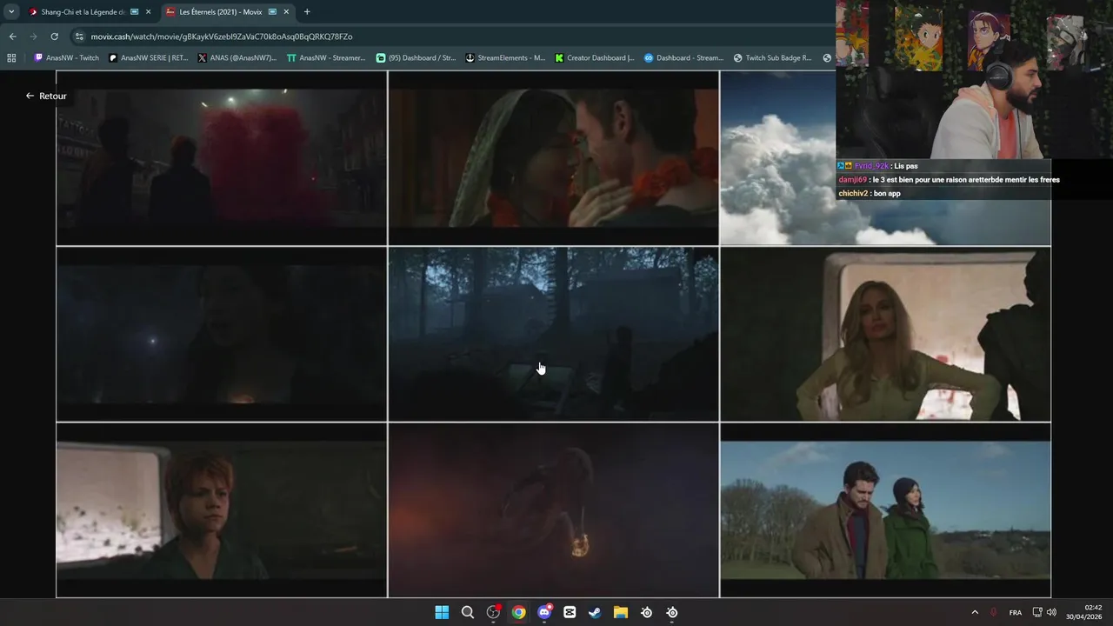This screenshot has width=1113, height=626.
Task: Click the chat username damji69
Action: tap(853, 180)
